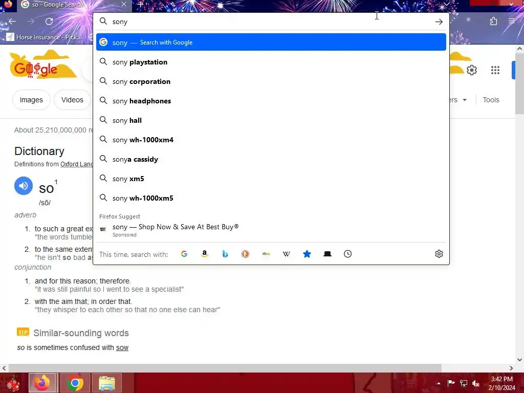
Task: Select 'sony — Search with Google' row
Action: point(271,42)
